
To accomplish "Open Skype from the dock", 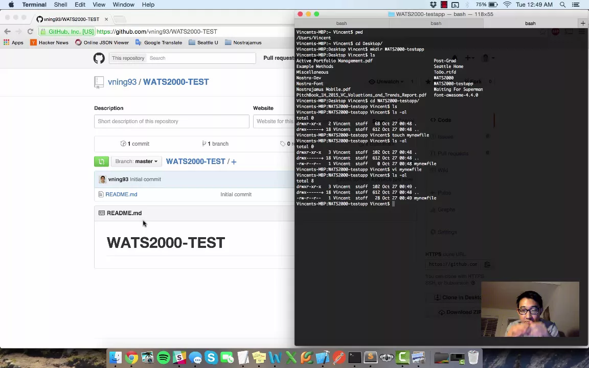I will 211,357.
